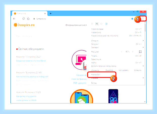Screen dimensions: 157x114
Task: Click Копировать in the edit row
Action: tap(124, 70)
